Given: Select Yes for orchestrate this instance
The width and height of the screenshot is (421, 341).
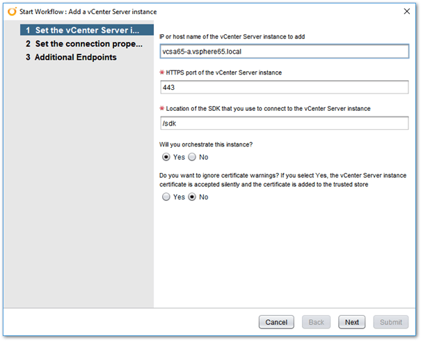Looking at the screenshot, I should click(166, 157).
